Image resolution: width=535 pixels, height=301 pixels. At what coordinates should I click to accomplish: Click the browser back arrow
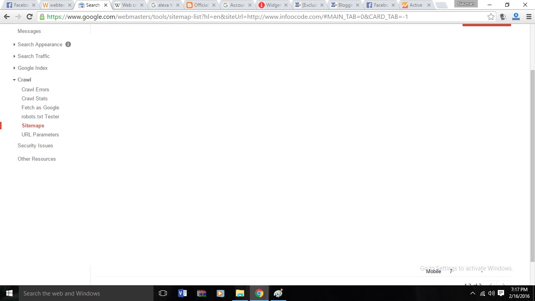pyautogui.click(x=7, y=17)
